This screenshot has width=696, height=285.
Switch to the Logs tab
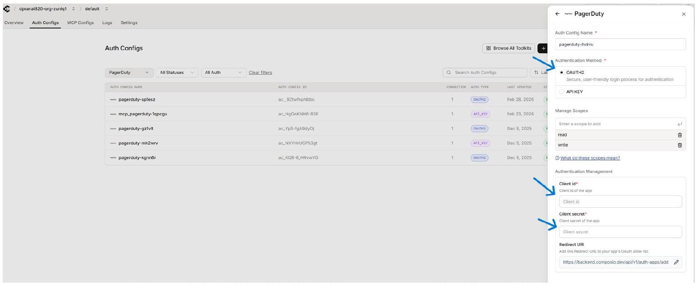(107, 23)
